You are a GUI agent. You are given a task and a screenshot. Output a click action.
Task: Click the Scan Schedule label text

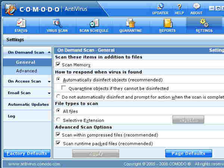click(94, 31)
